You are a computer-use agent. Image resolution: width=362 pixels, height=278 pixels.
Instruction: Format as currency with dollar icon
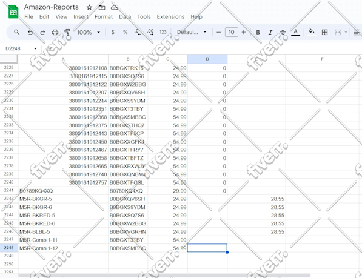(x=113, y=32)
